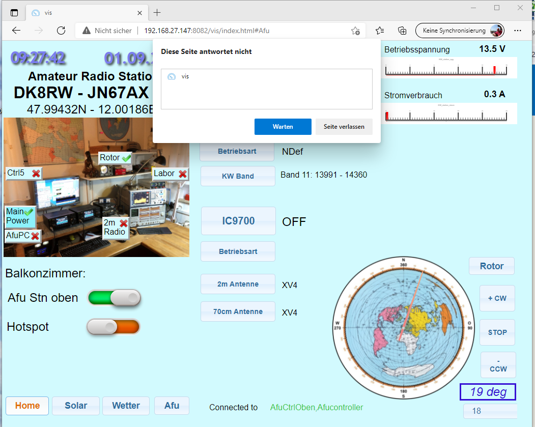Screen dimensions: 535x427
Task: Select the 'vis' entry in dialog list
Action: pos(266,76)
